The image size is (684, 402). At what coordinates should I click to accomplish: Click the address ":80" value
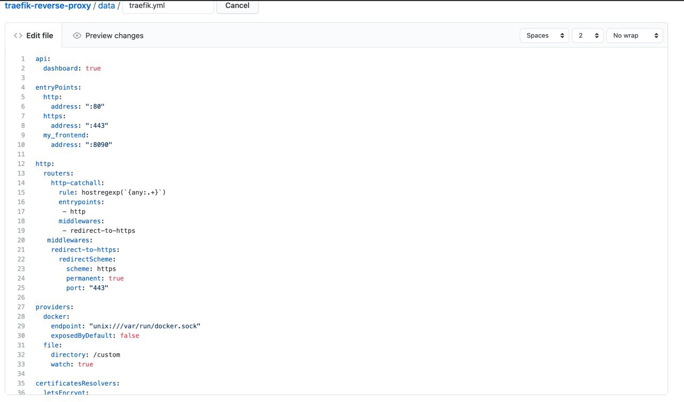95,107
